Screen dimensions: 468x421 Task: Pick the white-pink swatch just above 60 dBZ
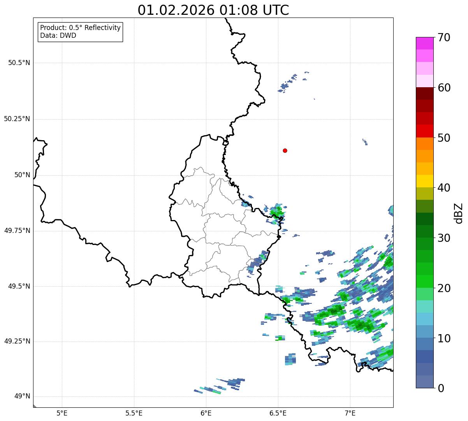click(424, 81)
